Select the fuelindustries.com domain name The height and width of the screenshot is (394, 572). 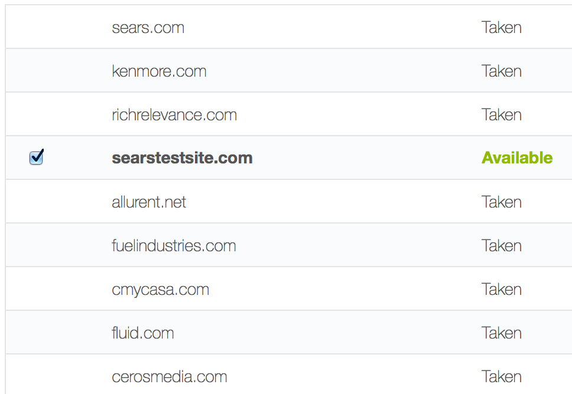(x=174, y=246)
